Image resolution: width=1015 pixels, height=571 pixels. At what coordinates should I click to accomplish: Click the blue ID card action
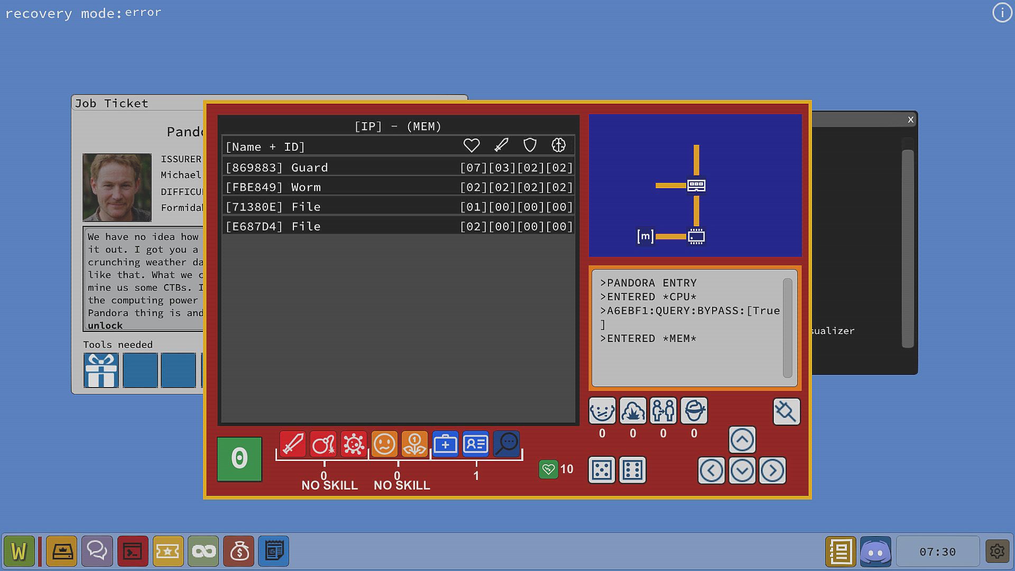point(476,444)
